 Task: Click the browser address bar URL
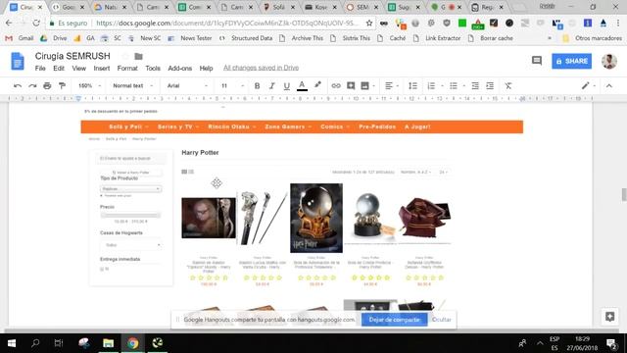coord(227,24)
